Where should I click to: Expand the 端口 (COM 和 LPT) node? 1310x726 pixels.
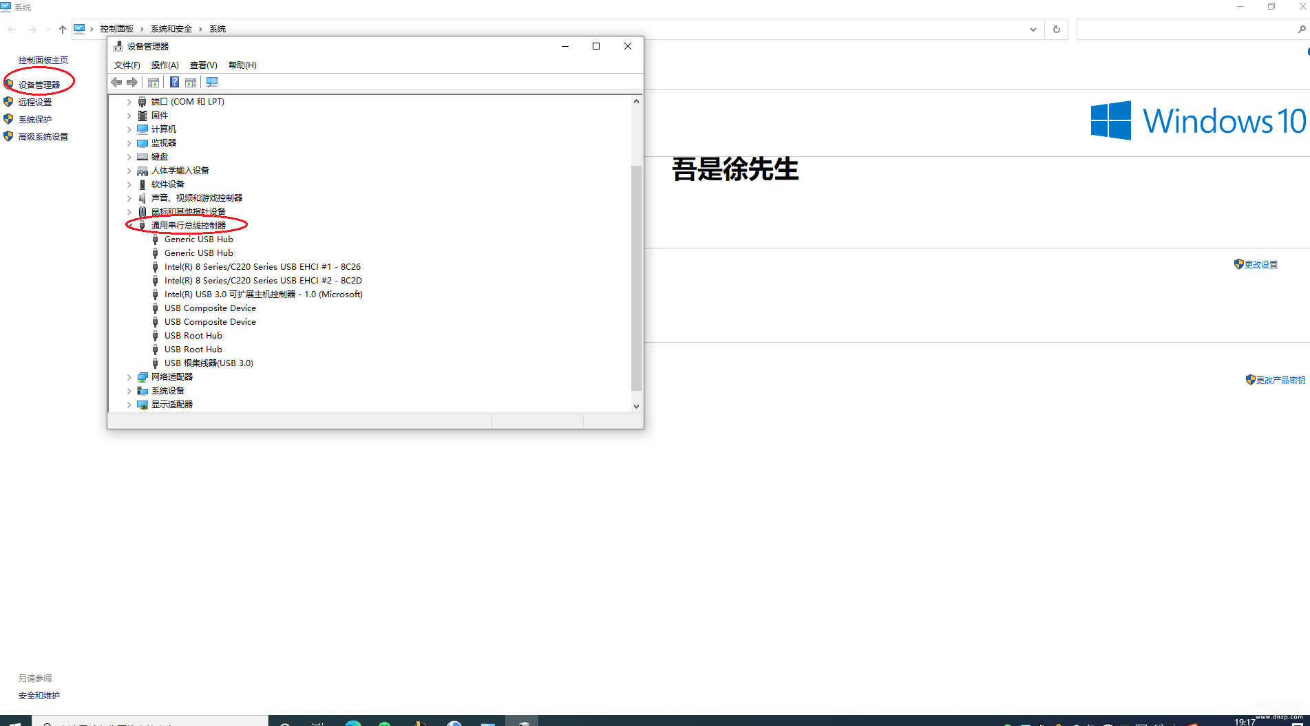click(129, 102)
